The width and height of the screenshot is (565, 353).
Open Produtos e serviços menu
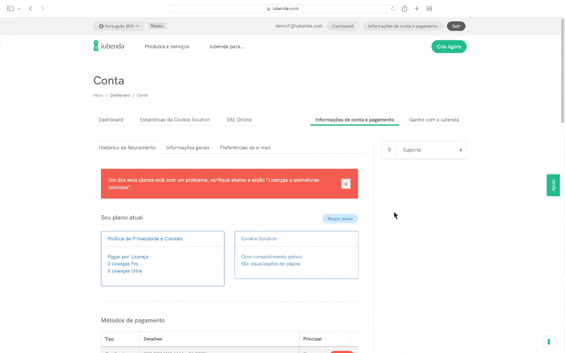[167, 47]
